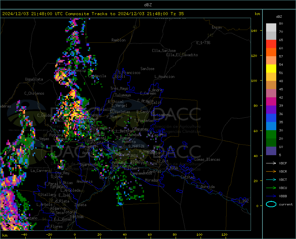The image size is (296, 239).
Task: Click the 'Potrerillos' map label
Action: [60, 135]
